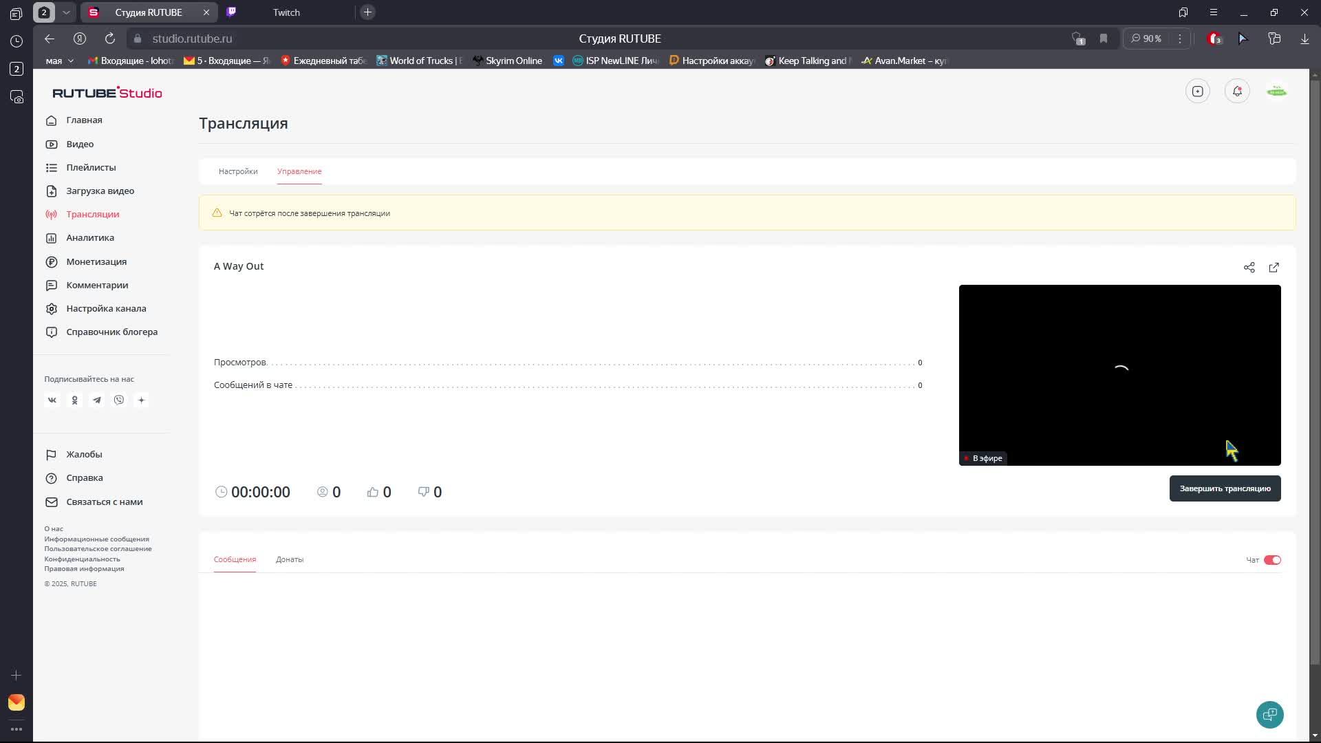This screenshot has width=1321, height=743.
Task: Reload the page with refresh icon
Action: [110, 39]
